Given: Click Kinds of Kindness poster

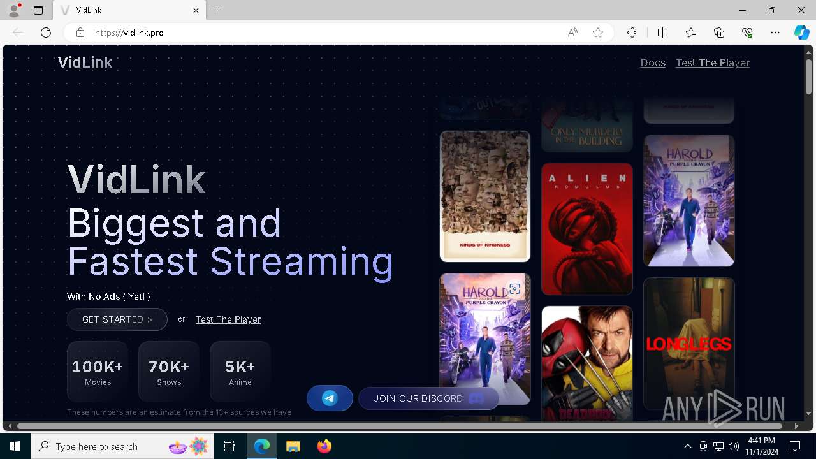Looking at the screenshot, I should coord(485,196).
